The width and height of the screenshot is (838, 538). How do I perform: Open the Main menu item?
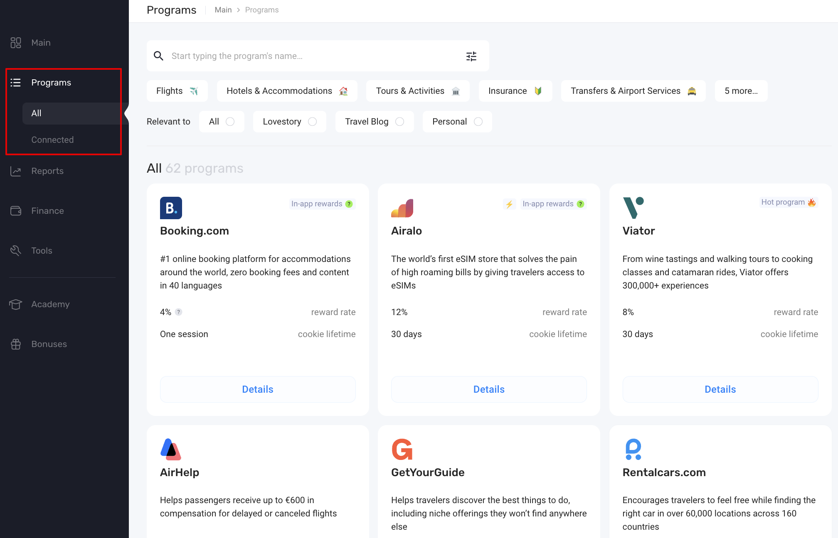[41, 43]
